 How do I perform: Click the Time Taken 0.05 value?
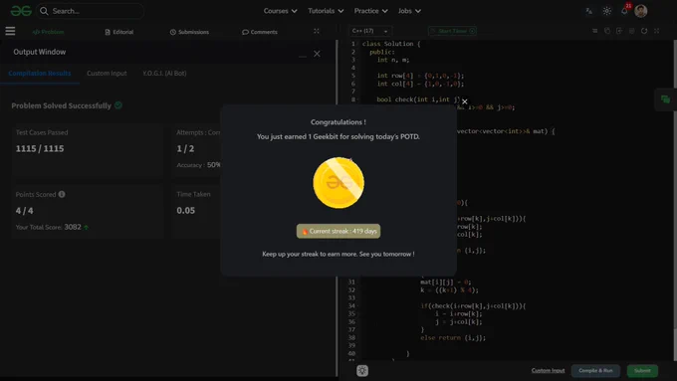click(x=185, y=210)
